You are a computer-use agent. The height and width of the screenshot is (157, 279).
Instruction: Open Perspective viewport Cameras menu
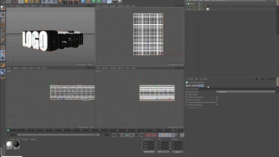(18, 6)
